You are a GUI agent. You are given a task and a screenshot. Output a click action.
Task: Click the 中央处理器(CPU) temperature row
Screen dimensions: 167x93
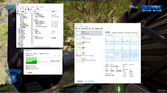pyautogui.click(x=46, y=22)
